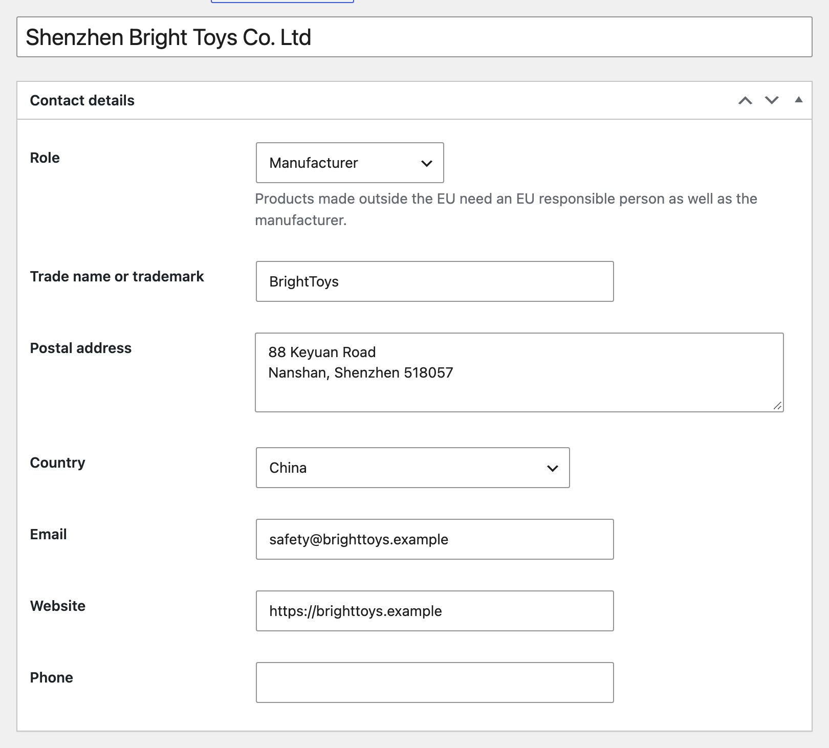Click the Website field label
This screenshot has width=829, height=748.
58,606
